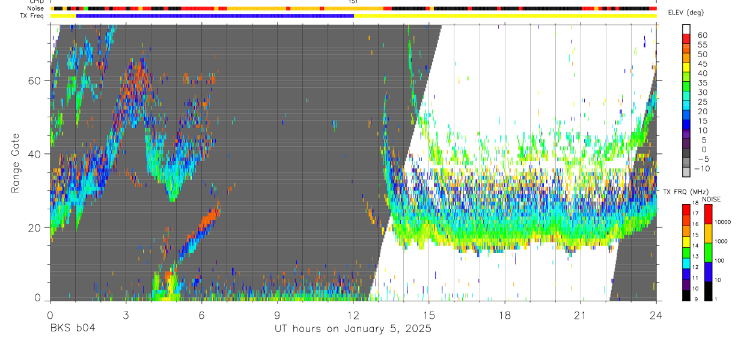The image size is (738, 341).
Task: Pick the blue 10–15 segment of the ELEV colorbar
Action: click(x=686, y=124)
